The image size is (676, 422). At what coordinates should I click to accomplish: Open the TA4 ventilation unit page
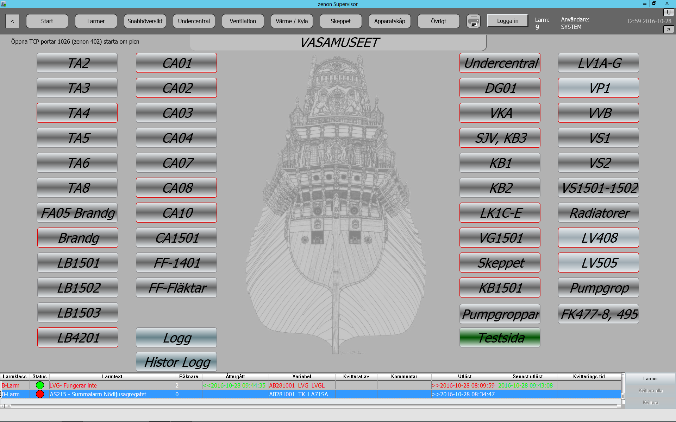pos(77,113)
